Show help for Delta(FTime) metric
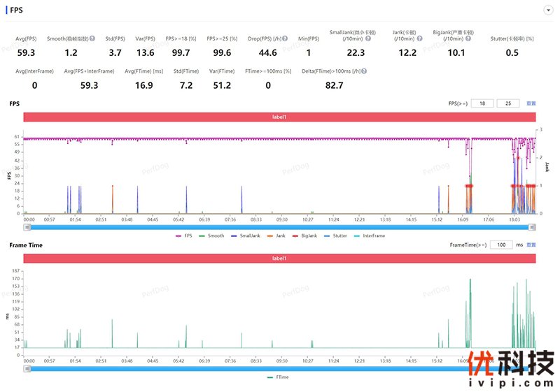The height and width of the screenshot is (392, 560). coord(364,71)
